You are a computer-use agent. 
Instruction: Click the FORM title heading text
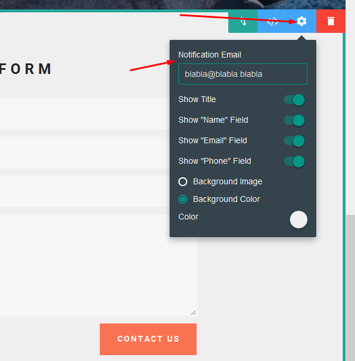[x=26, y=69]
